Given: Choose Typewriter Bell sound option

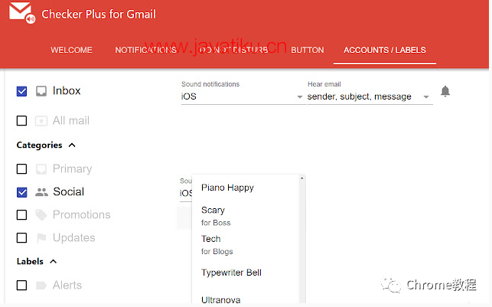Looking at the screenshot, I should (x=246, y=273).
